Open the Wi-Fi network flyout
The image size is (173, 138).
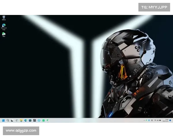[x=155, y=120]
